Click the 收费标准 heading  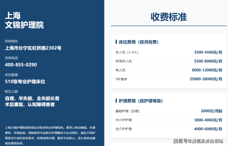(x=169, y=17)
